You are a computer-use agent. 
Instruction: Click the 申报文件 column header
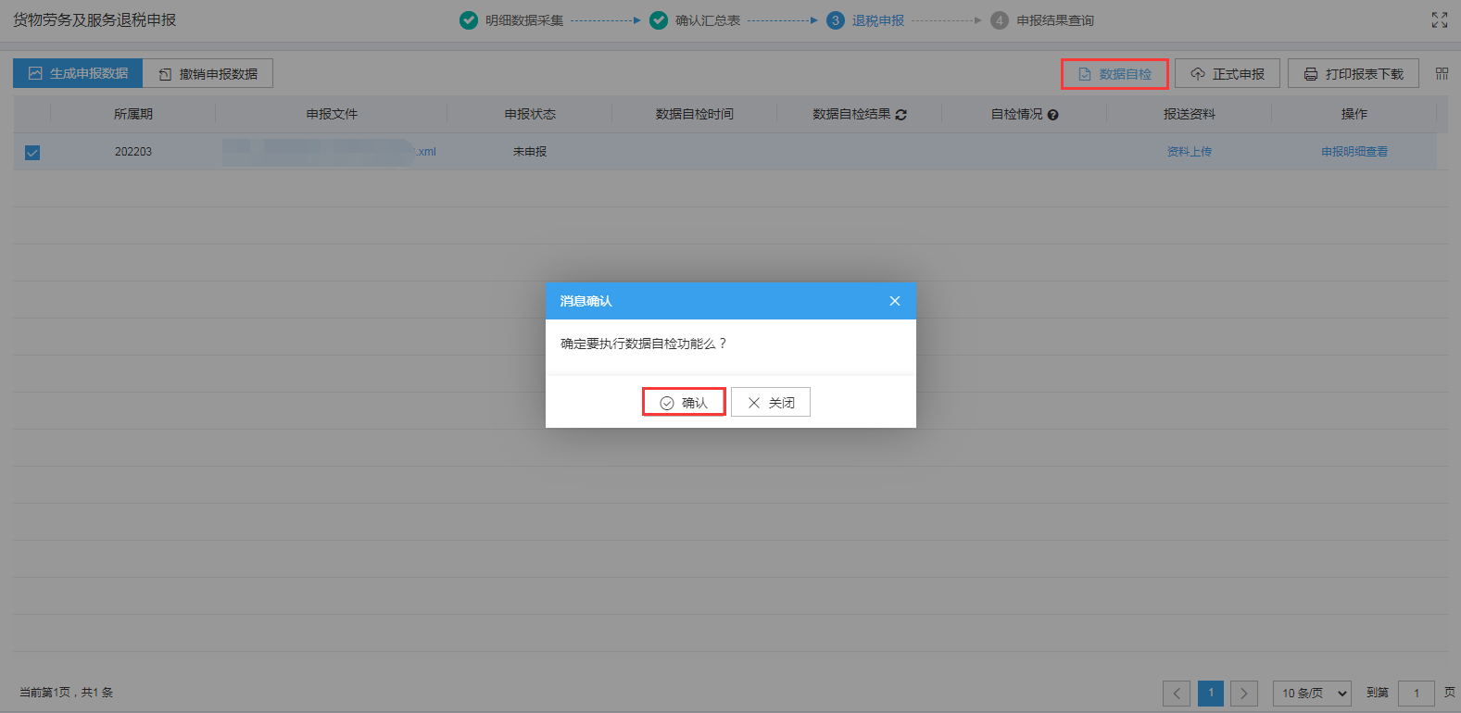pos(332,114)
